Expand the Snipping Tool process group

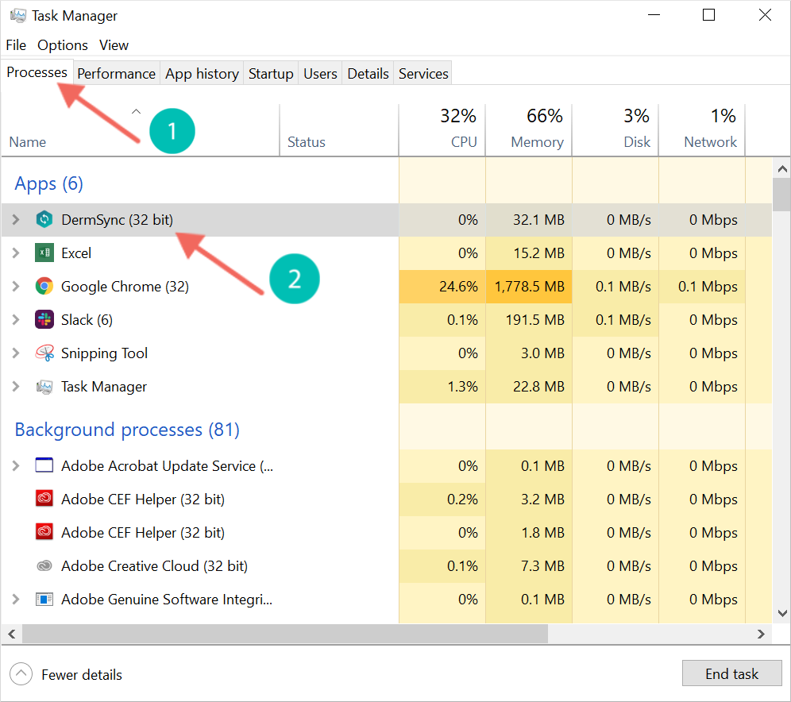(x=16, y=353)
